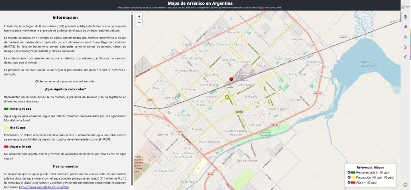Zoom in on the map

[x=139, y=16]
